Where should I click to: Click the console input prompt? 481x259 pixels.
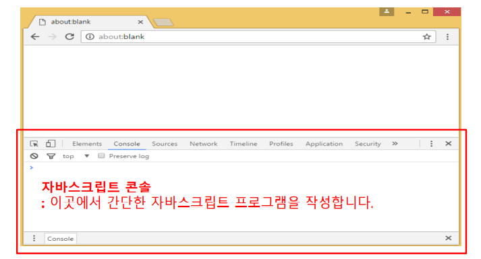(241, 168)
